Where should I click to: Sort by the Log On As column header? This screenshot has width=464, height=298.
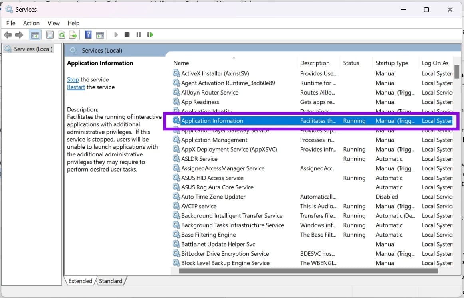(436, 63)
